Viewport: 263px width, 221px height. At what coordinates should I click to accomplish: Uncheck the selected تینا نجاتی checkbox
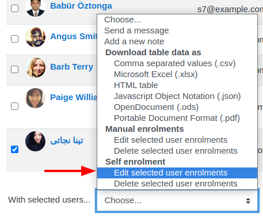coord(14,149)
